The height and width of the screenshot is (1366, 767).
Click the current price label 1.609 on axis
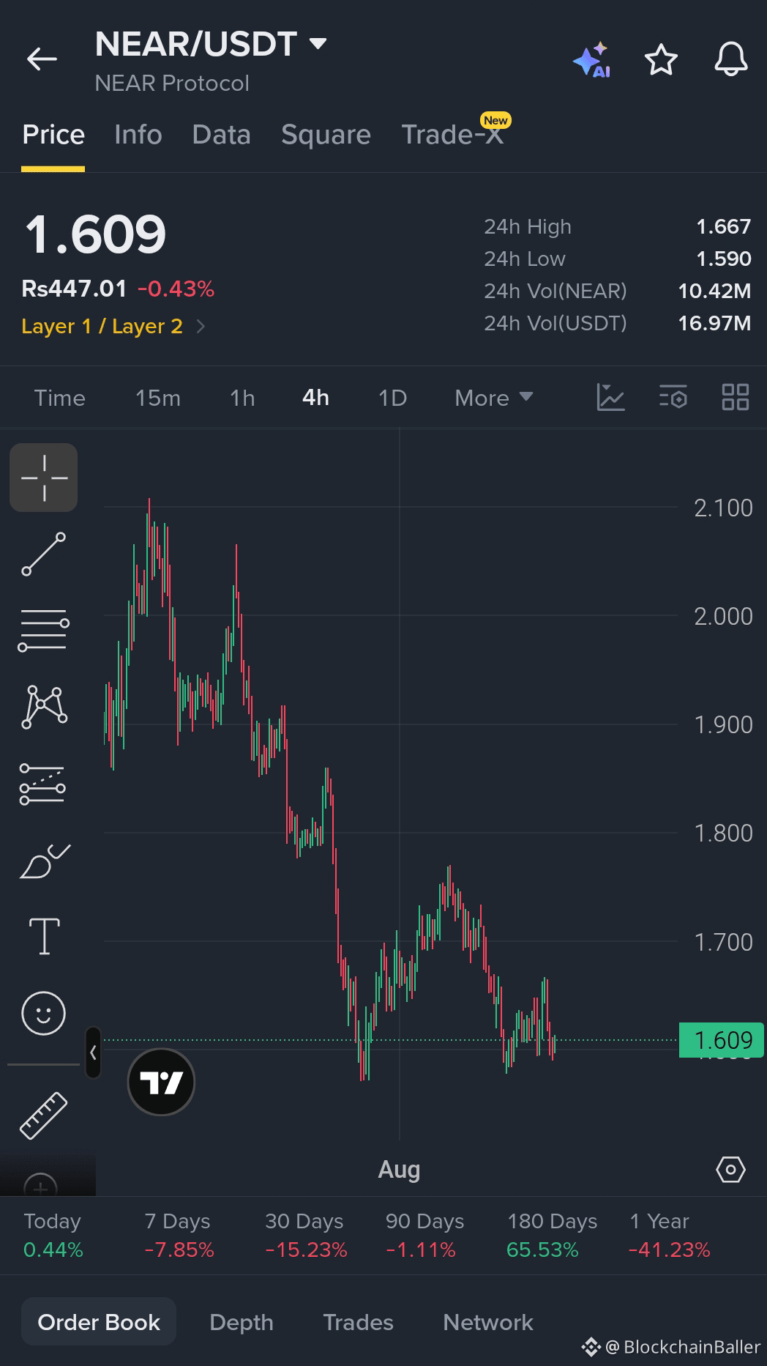[722, 1040]
